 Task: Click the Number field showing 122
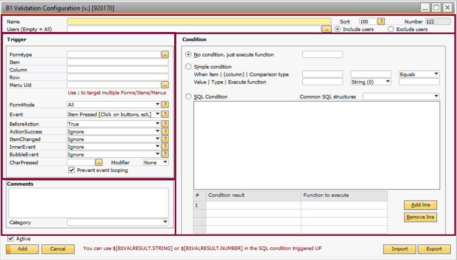[x=438, y=21]
